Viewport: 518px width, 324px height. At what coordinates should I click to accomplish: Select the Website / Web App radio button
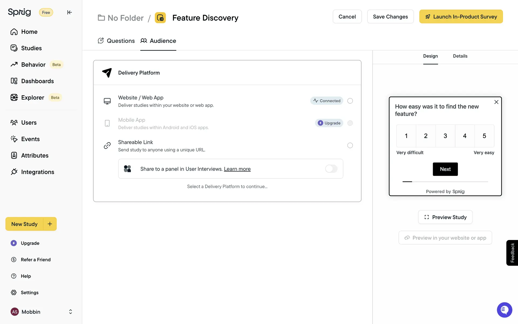click(x=350, y=101)
